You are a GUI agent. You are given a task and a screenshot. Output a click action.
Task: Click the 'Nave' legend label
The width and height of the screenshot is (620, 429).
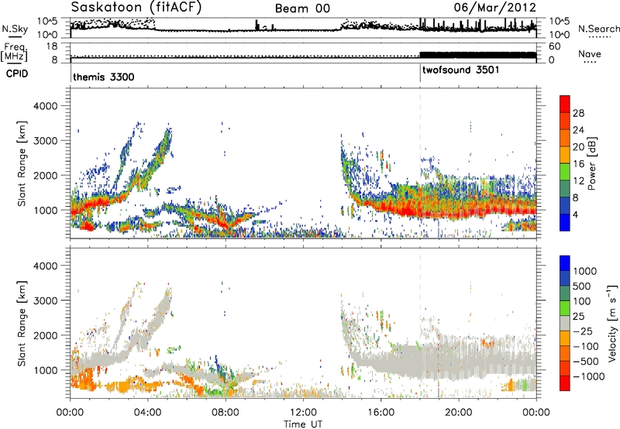tap(589, 53)
